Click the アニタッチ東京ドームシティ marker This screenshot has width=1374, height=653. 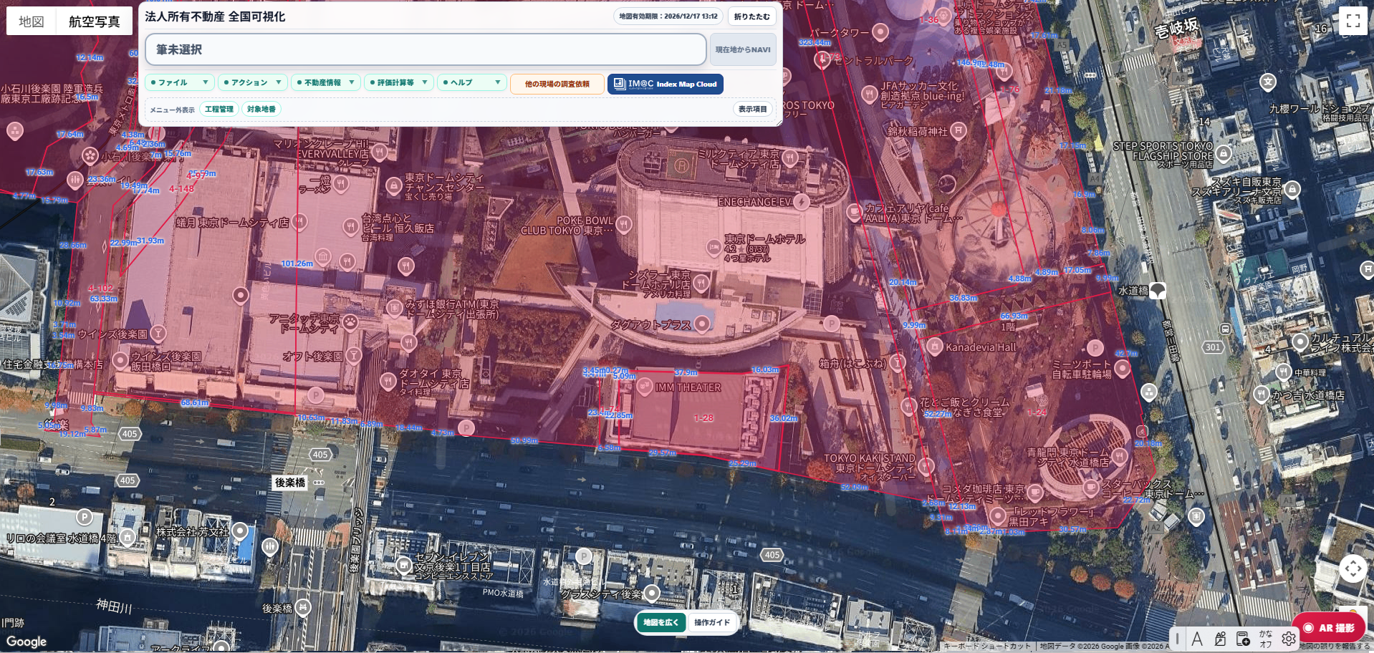(x=350, y=322)
